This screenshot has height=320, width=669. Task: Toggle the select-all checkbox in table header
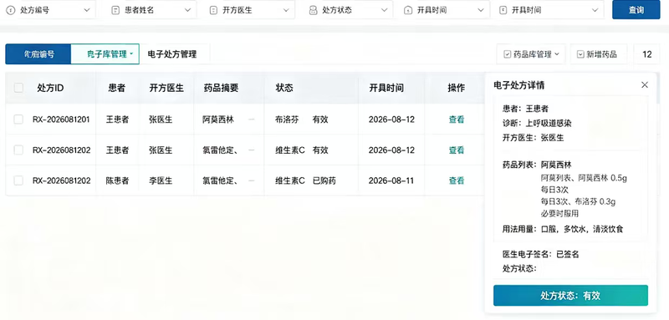click(18, 88)
